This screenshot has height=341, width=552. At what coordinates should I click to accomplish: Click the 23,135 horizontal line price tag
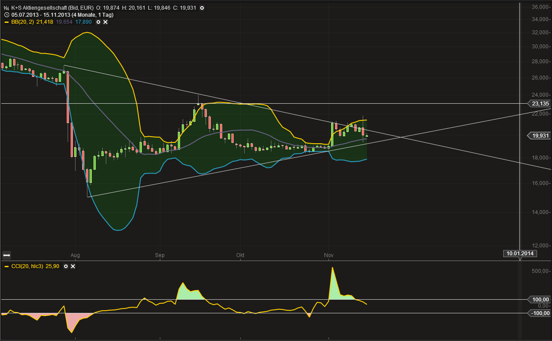[x=540, y=104]
